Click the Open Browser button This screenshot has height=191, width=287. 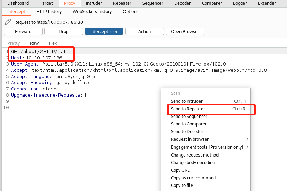tap(185, 31)
